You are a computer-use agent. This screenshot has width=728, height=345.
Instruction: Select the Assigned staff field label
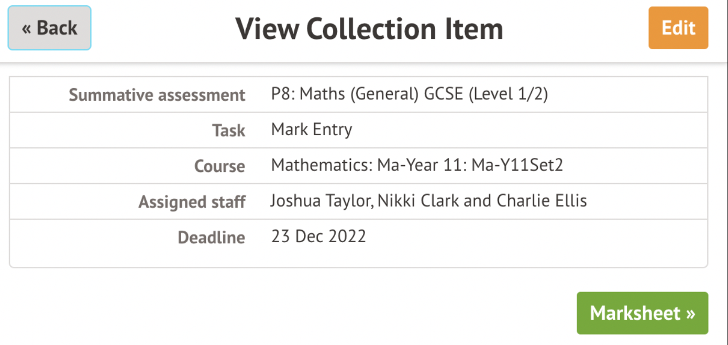pos(192,202)
